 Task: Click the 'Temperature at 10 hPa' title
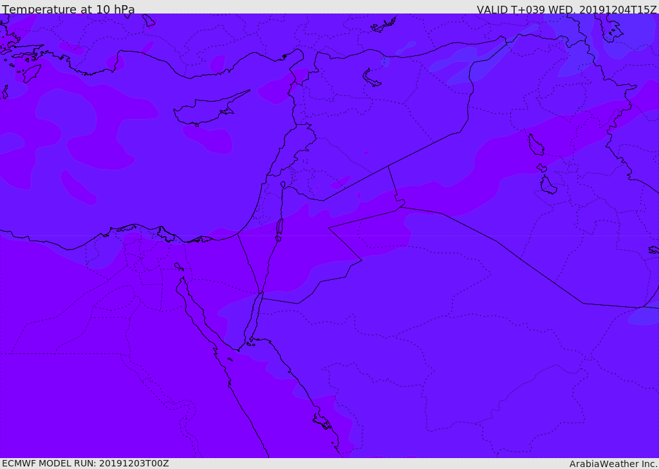pyautogui.click(x=68, y=9)
